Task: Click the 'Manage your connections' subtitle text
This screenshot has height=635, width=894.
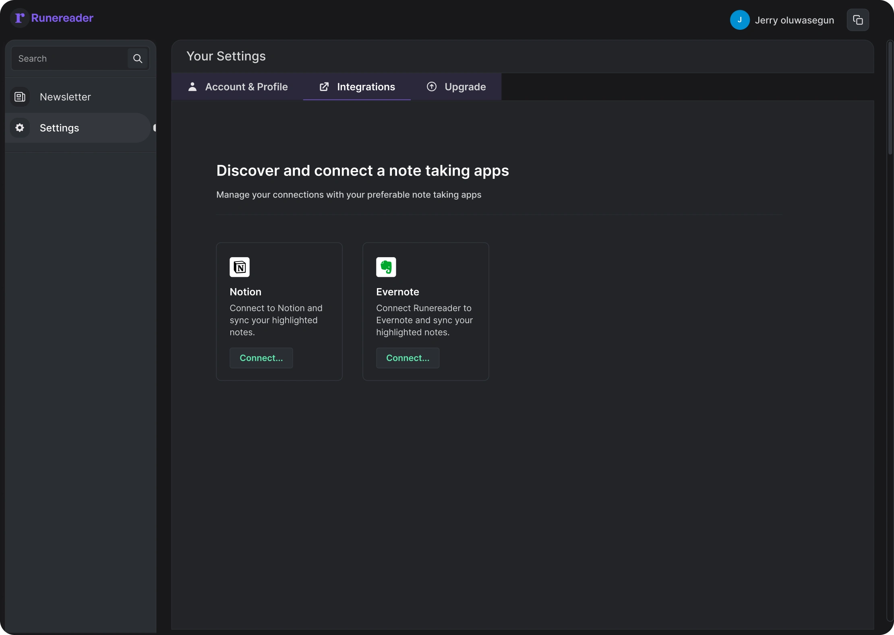Action: point(349,195)
